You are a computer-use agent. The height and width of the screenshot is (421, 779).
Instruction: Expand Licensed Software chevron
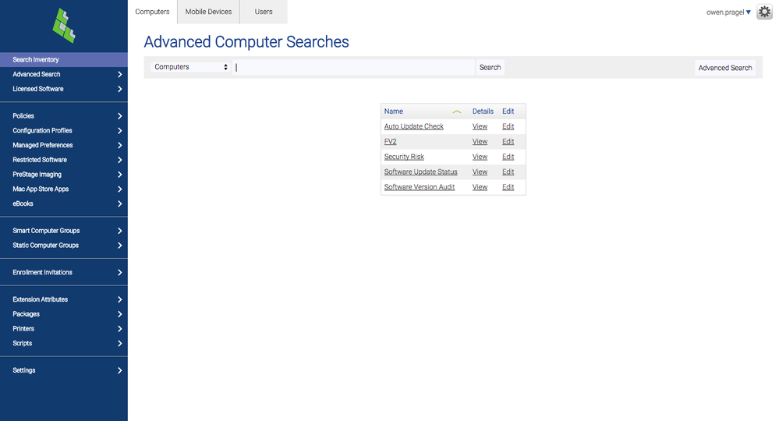coord(120,89)
